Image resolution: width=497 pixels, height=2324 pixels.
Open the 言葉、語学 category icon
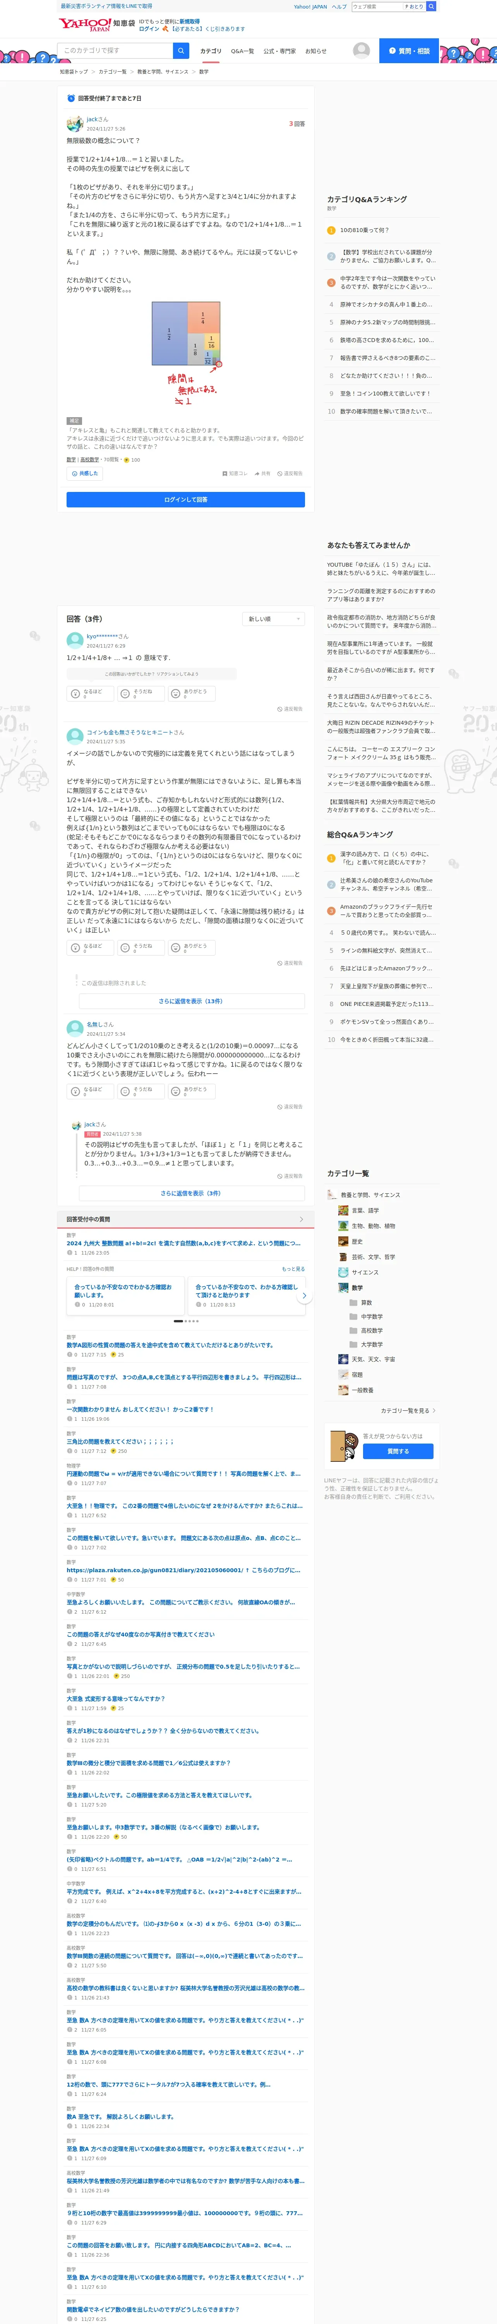point(343,1211)
